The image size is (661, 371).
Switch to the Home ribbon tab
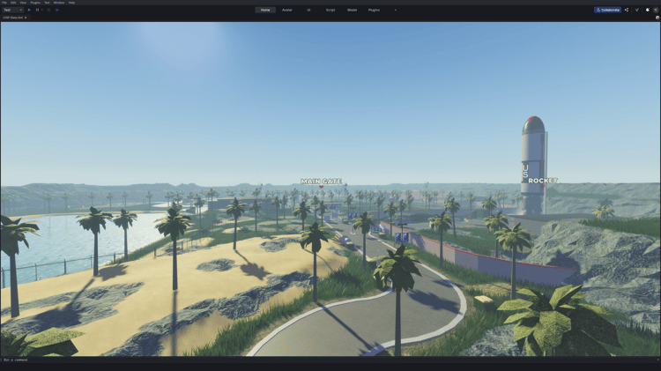(x=265, y=10)
